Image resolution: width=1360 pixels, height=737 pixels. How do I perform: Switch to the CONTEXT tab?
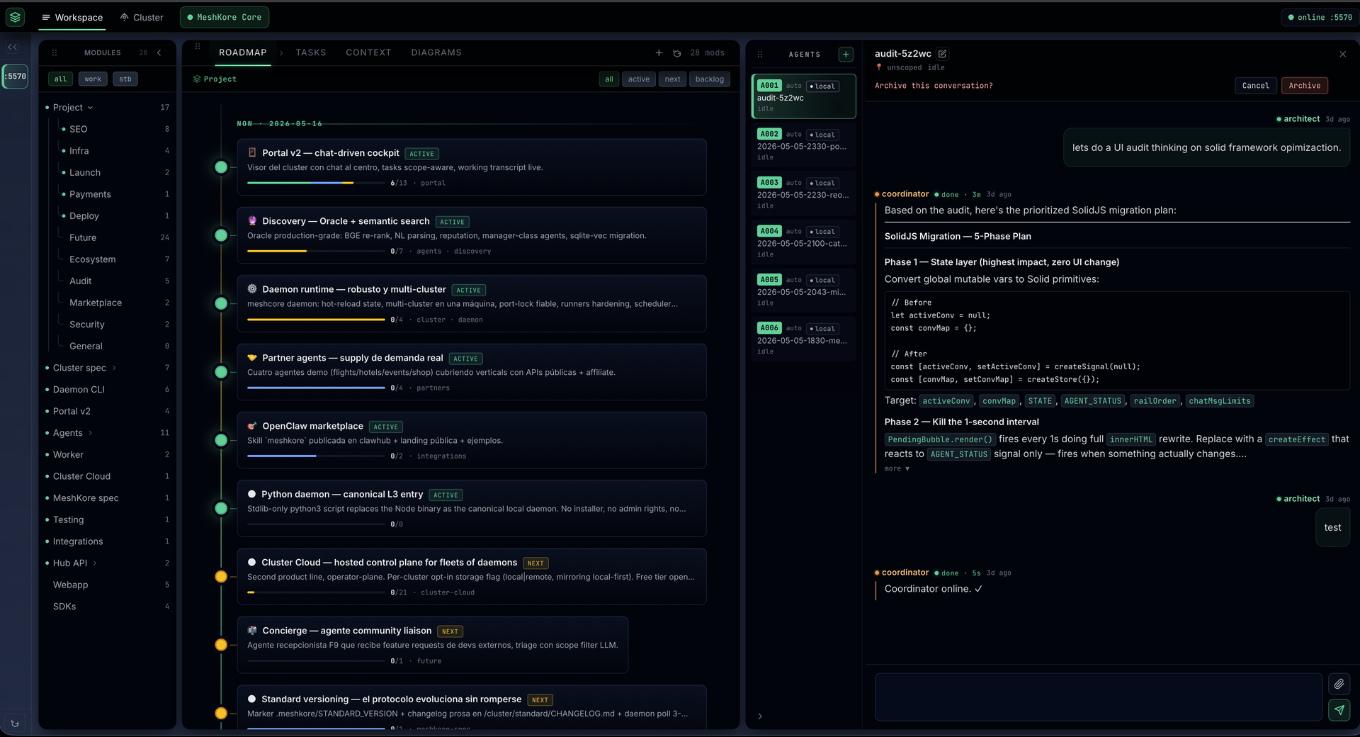click(368, 52)
